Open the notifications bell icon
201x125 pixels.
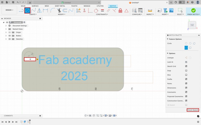[188, 2]
